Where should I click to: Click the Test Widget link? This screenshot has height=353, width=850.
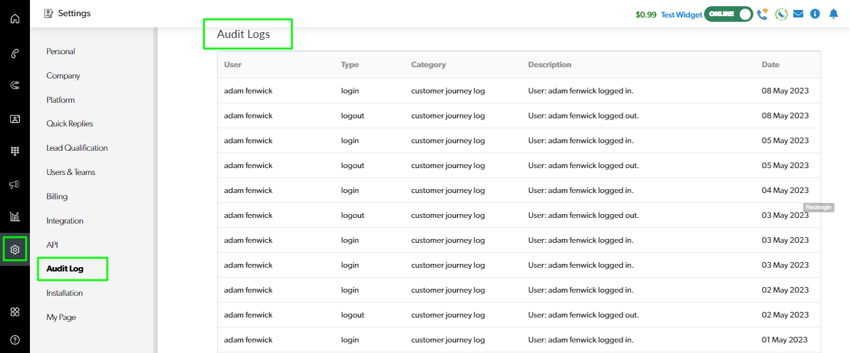pyautogui.click(x=681, y=15)
